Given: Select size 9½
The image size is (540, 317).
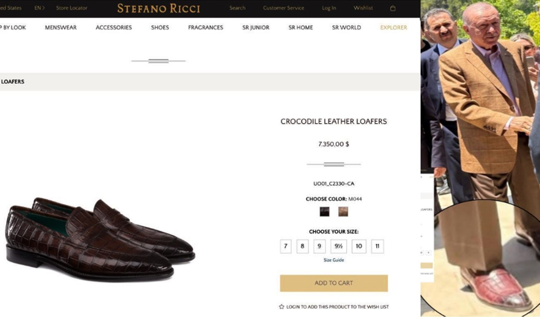Looking at the screenshot, I should pos(339,246).
